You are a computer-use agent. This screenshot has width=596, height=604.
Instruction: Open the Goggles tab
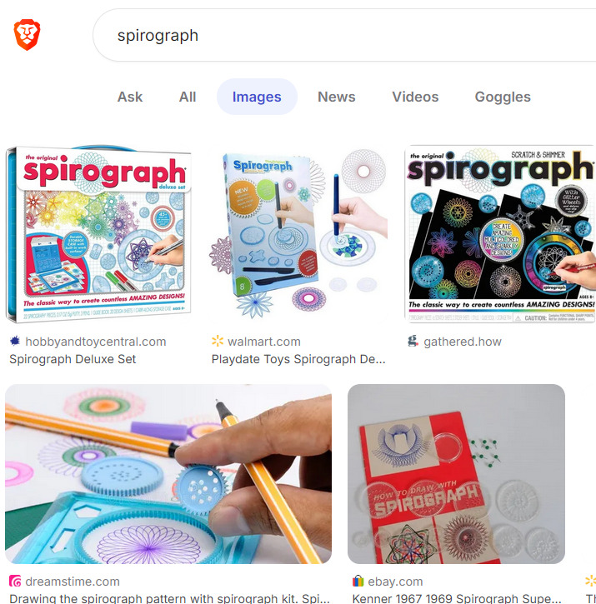coord(503,97)
